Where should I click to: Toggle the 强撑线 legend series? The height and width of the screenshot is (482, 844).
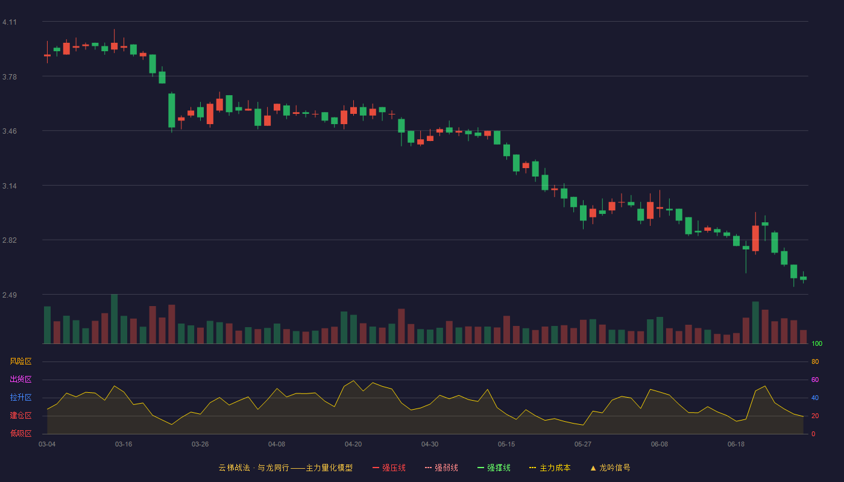[x=494, y=468]
